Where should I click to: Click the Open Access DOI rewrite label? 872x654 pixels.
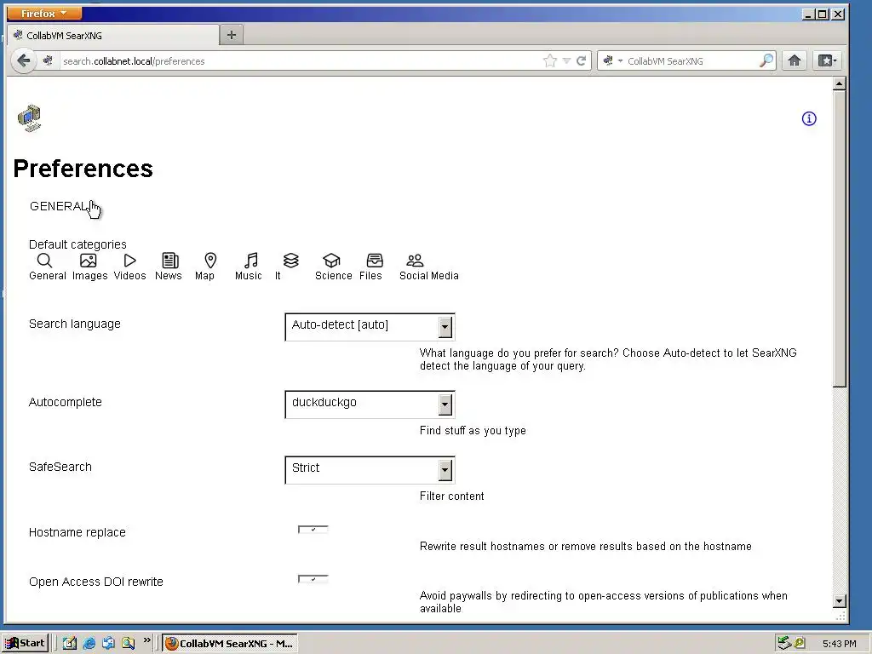click(96, 582)
